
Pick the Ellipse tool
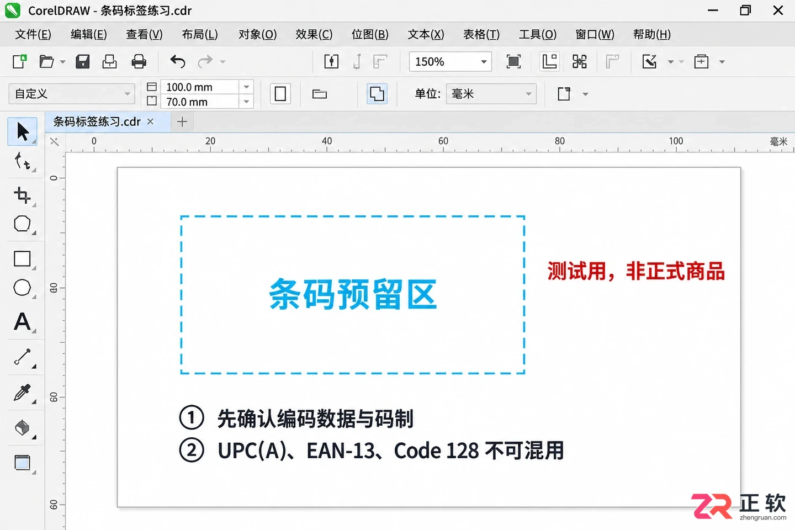click(x=22, y=288)
